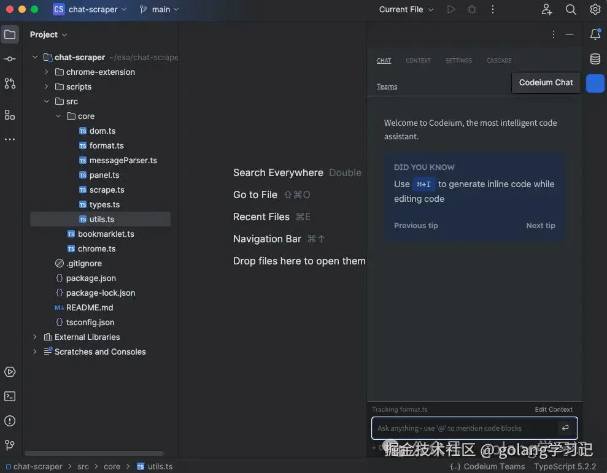Click the Run button in toolbar
The image size is (607, 473).
[x=451, y=9]
